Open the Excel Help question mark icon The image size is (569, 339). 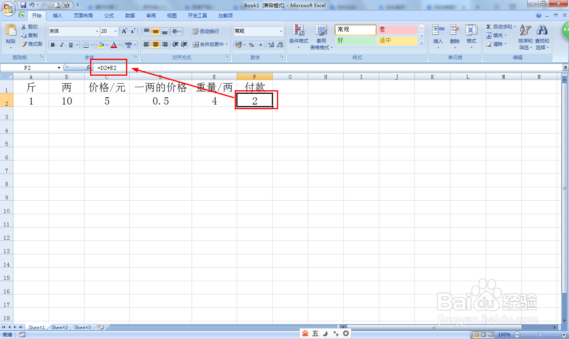pyautogui.click(x=539, y=16)
